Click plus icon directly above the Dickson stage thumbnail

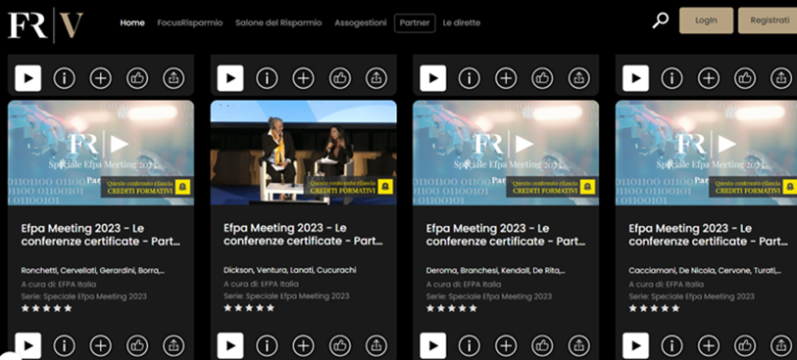[304, 78]
